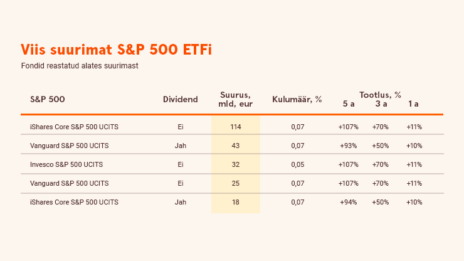The width and height of the screenshot is (464, 261).
Task: Click the "Kulumäär, %" column header
Action: pyautogui.click(x=297, y=99)
